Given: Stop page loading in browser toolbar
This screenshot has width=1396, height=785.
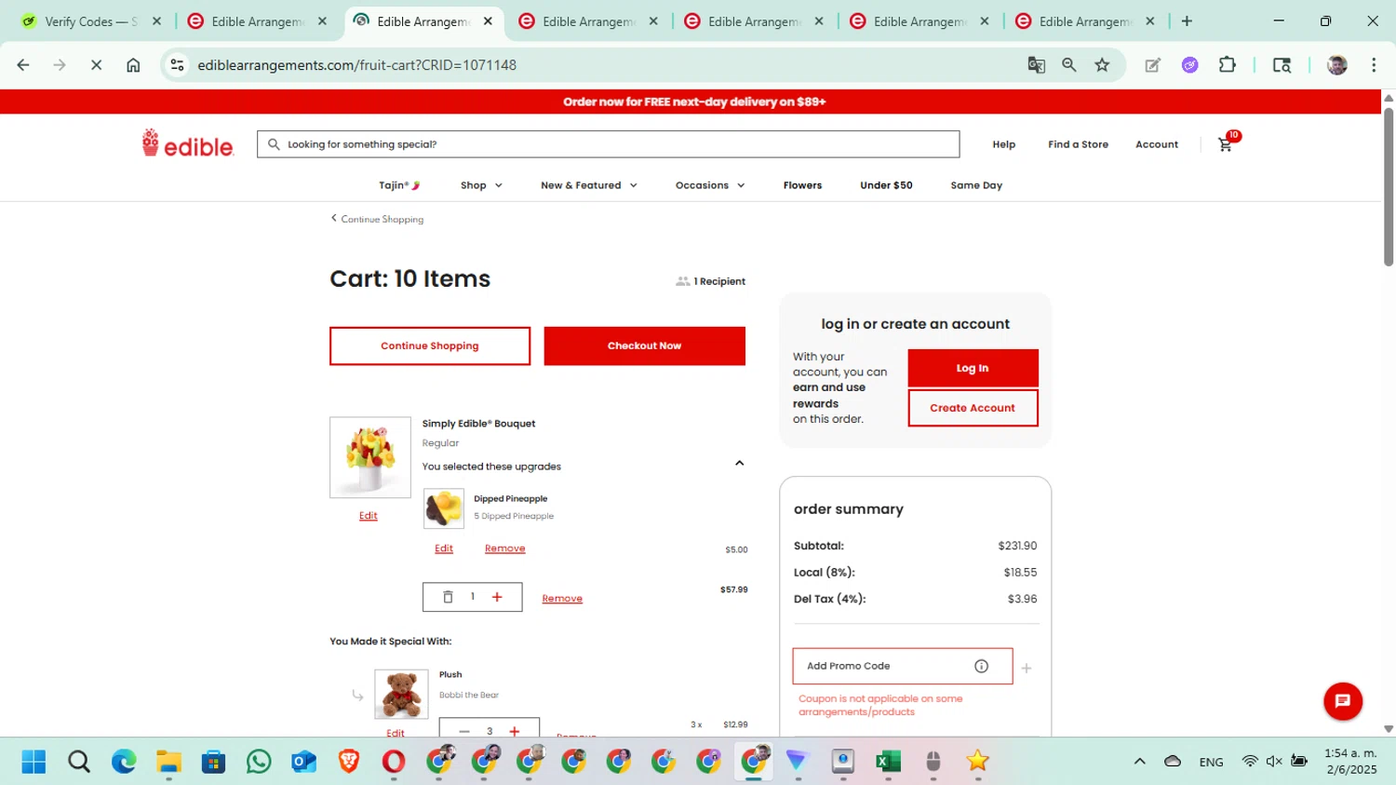Looking at the screenshot, I should [96, 65].
